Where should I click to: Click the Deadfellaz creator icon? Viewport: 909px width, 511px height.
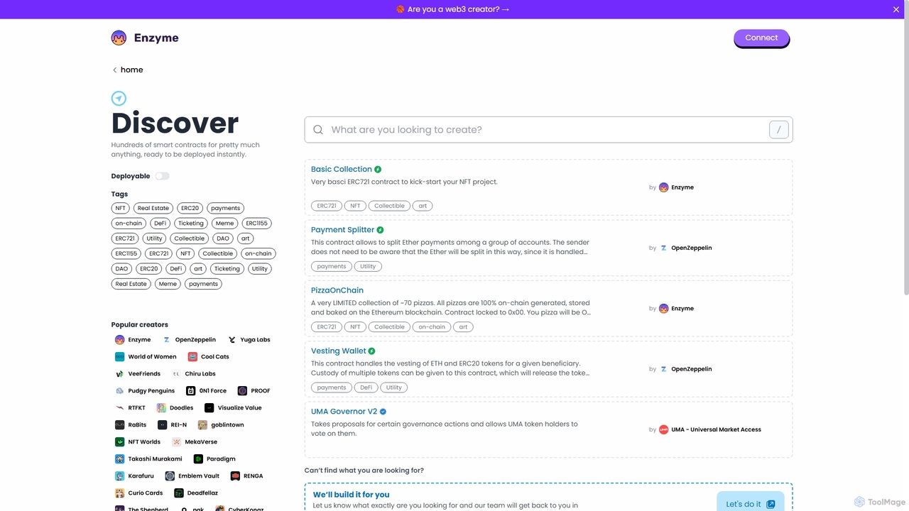[x=179, y=493]
